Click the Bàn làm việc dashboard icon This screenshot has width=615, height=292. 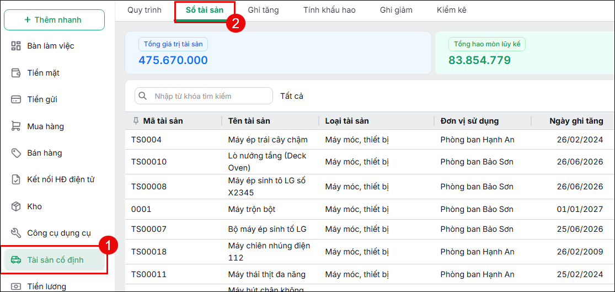click(x=15, y=46)
